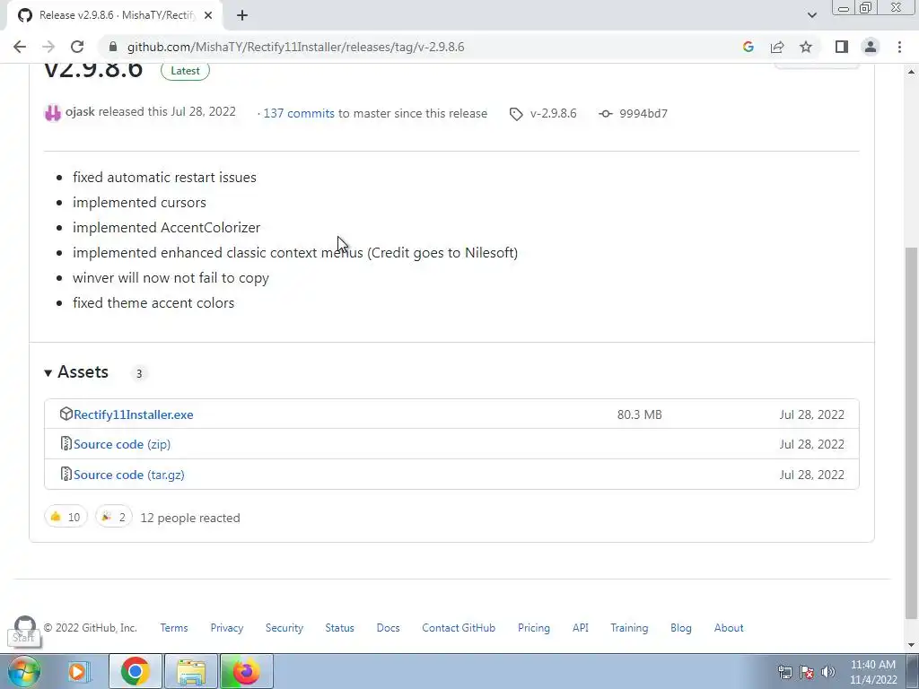Click the GitHub logo in footer
The height and width of the screenshot is (689, 919).
[x=24, y=625]
